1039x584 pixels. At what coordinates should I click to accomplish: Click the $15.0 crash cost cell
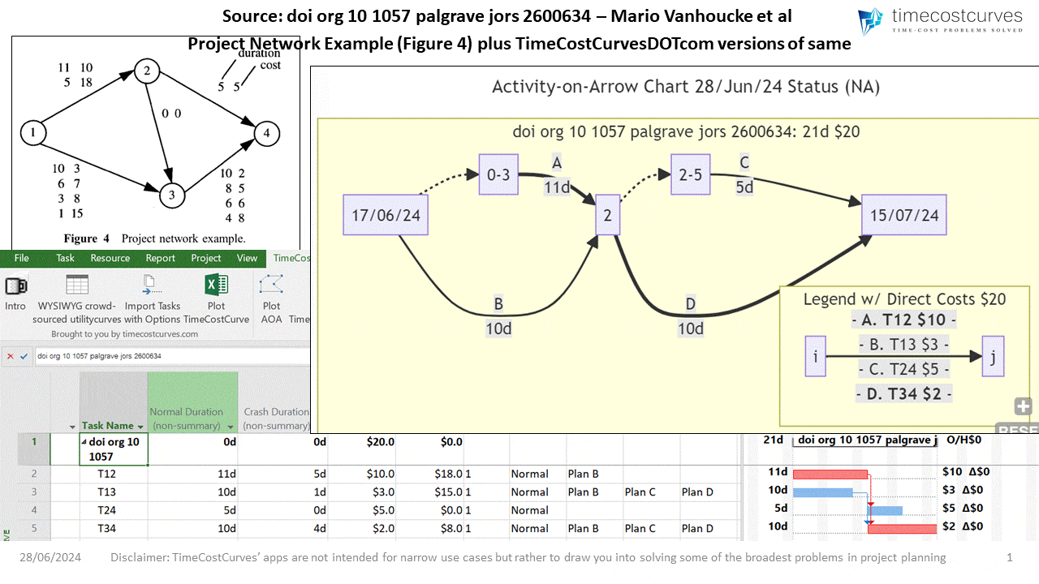tap(430, 492)
